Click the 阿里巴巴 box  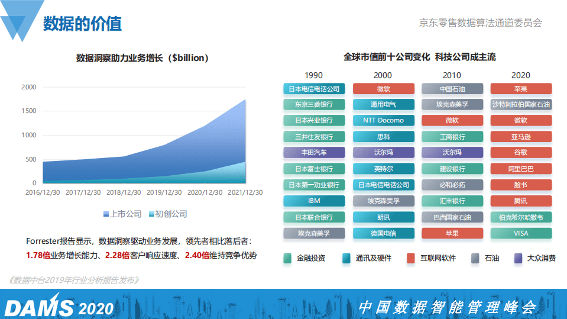pos(521,169)
